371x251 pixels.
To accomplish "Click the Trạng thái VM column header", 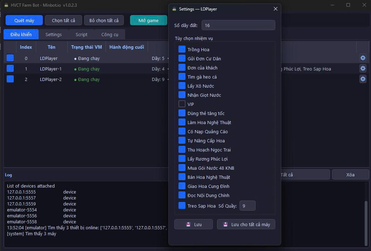I will pyautogui.click(x=87, y=47).
